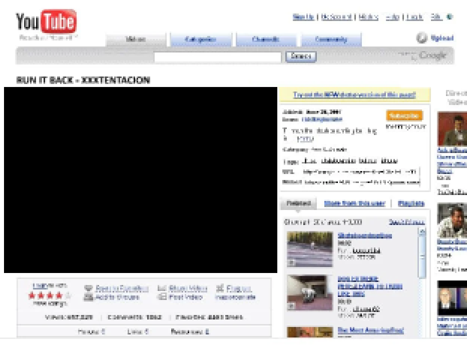Click the Flag as inappropriate link
This screenshot has height=352, width=467.
pyautogui.click(x=235, y=293)
